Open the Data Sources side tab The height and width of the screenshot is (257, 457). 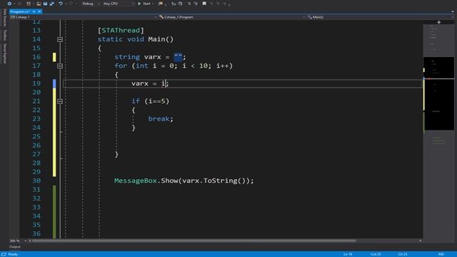(x=5, y=17)
